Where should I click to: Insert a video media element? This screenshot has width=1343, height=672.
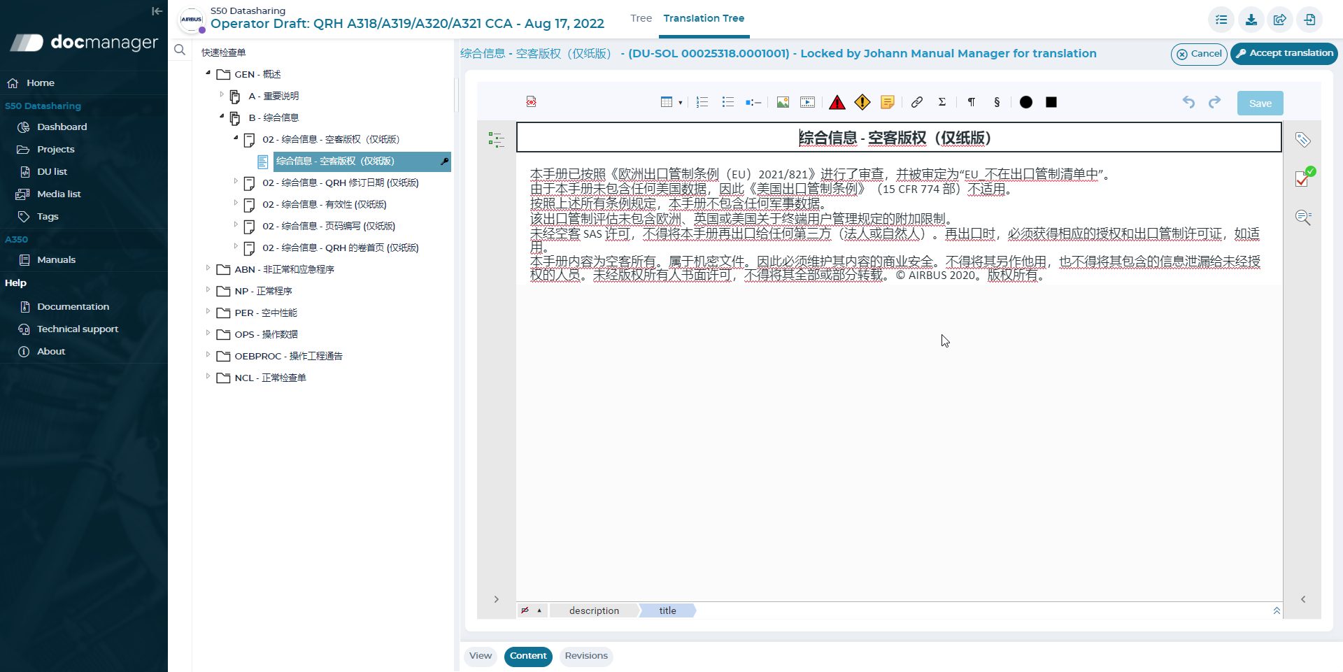(x=807, y=102)
